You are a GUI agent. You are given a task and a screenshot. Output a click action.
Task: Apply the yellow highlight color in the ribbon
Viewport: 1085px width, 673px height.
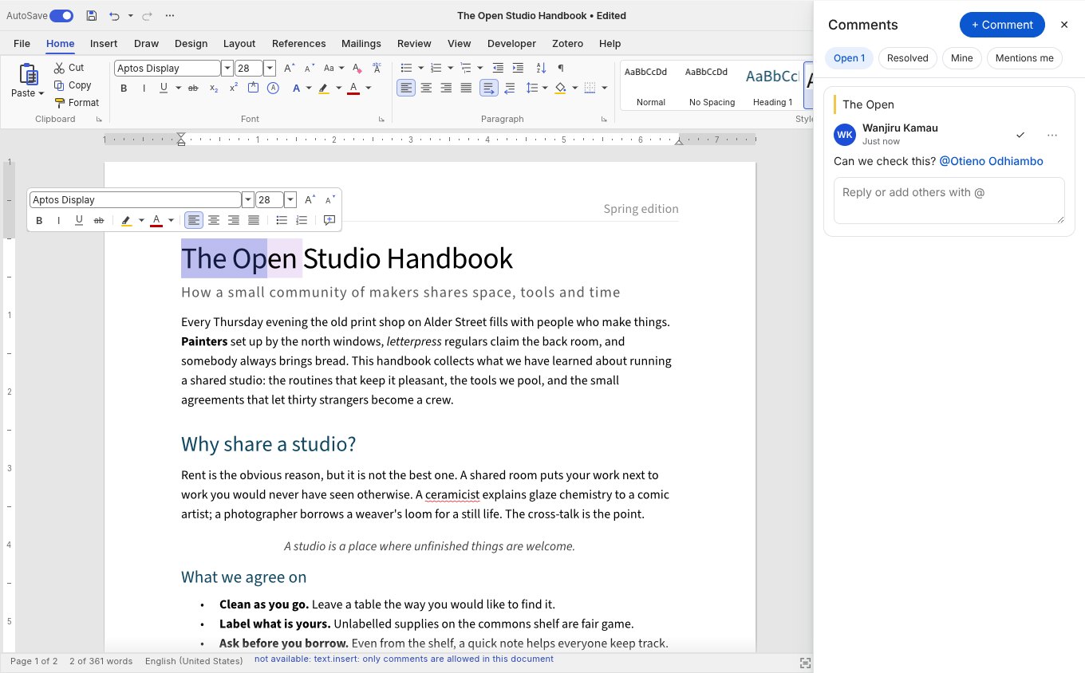click(323, 89)
